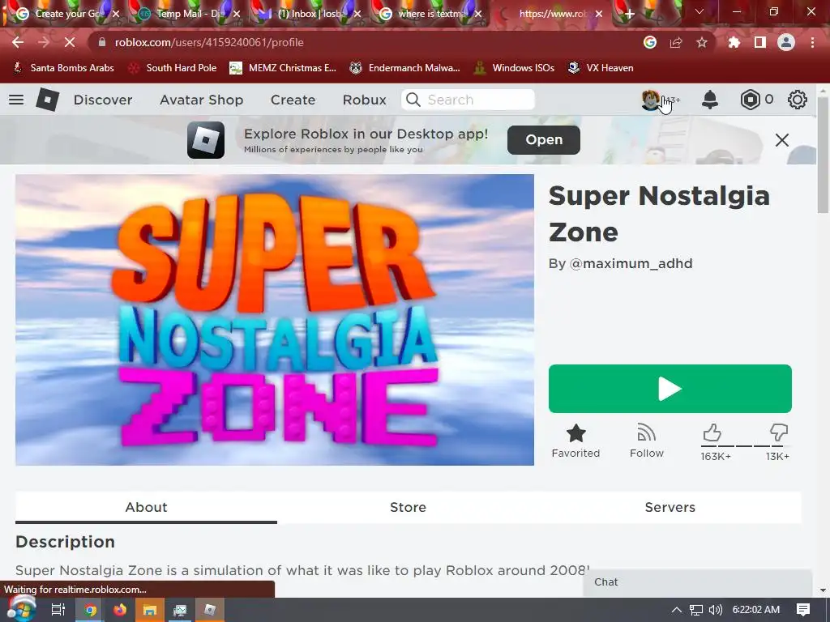Go to Avatar Shop
This screenshot has width=830, height=622.
pyautogui.click(x=201, y=100)
